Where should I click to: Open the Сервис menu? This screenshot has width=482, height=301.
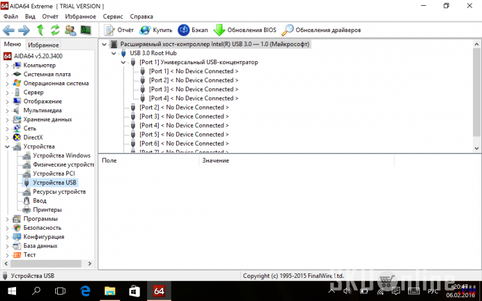tap(113, 17)
